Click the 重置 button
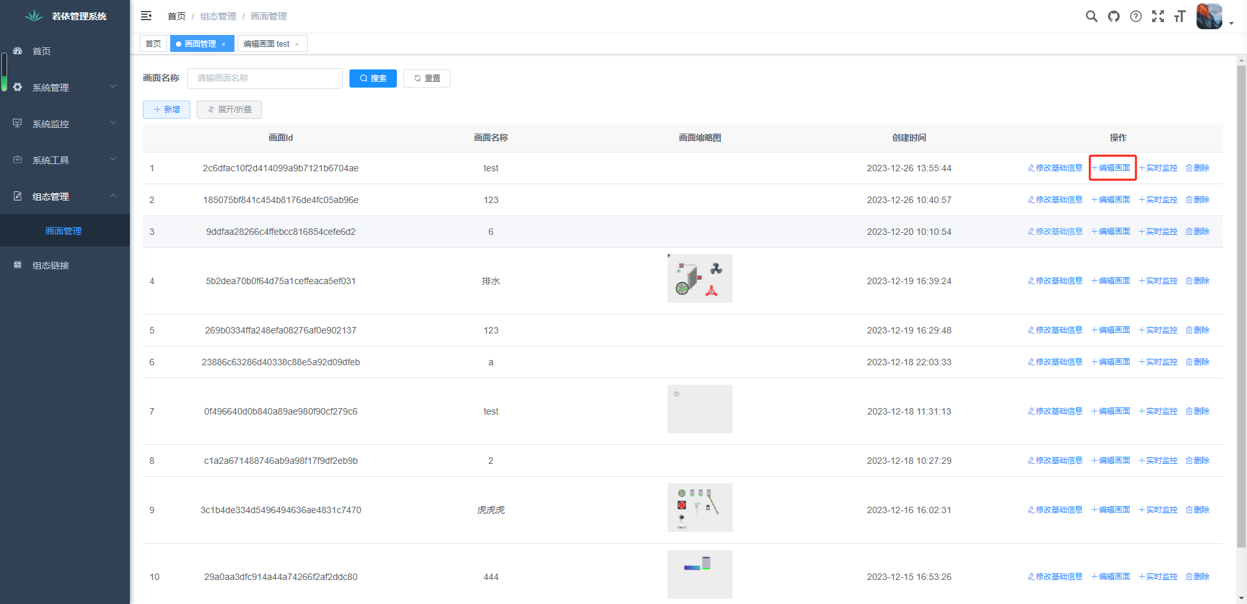Screen dimensions: 1247x604 [x=427, y=79]
